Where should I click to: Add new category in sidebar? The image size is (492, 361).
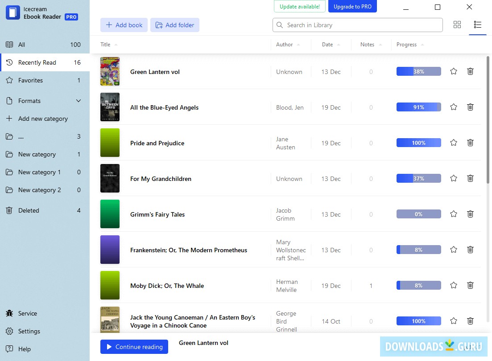[45, 119]
